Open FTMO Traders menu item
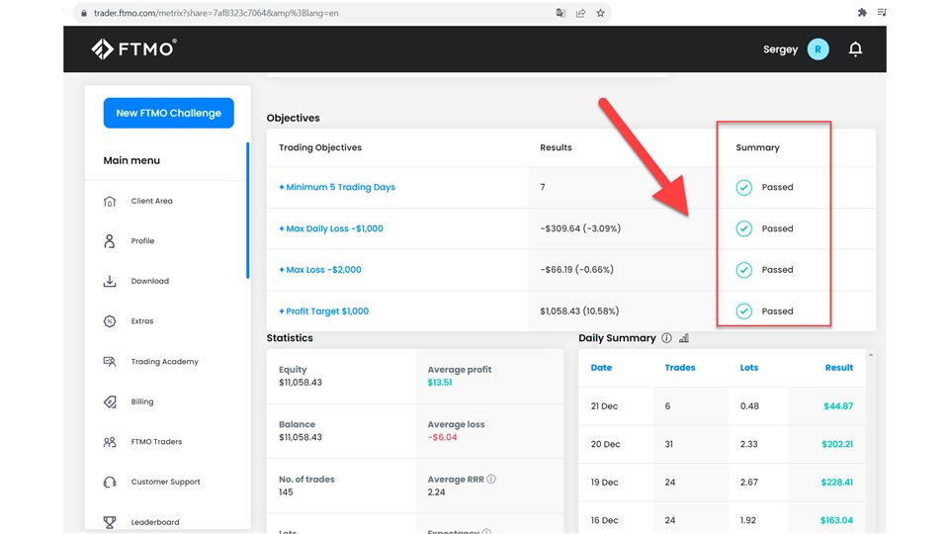 coord(156,442)
